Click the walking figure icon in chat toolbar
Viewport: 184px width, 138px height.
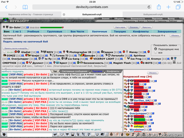point(78,134)
